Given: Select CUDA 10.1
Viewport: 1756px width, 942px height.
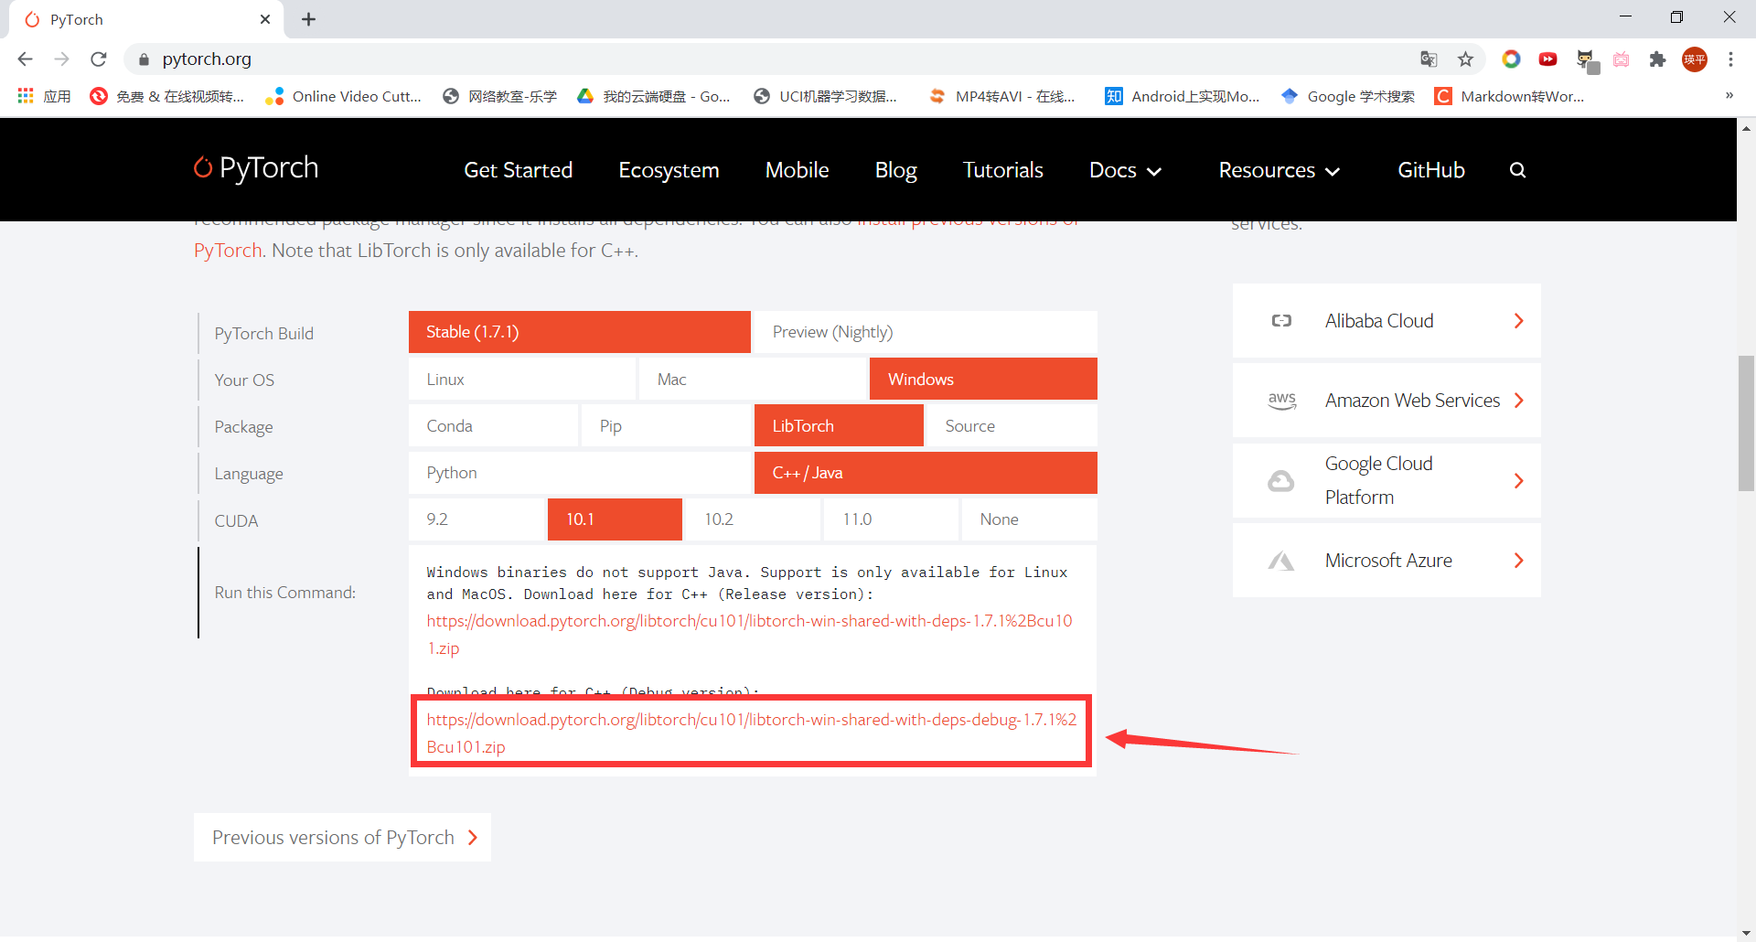Looking at the screenshot, I should [x=615, y=519].
